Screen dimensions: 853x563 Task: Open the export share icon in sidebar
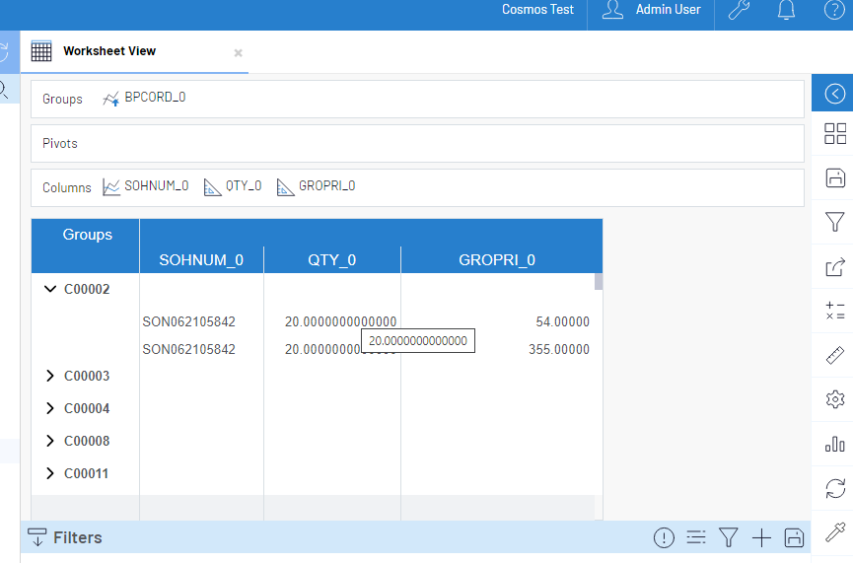point(834,266)
